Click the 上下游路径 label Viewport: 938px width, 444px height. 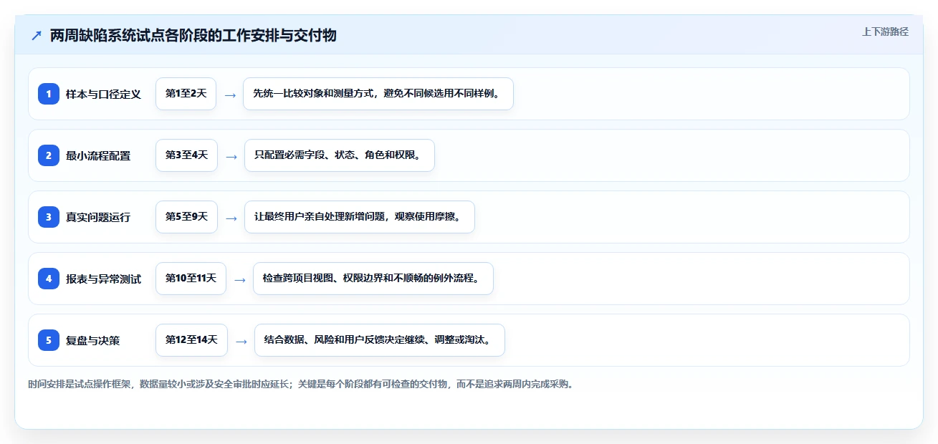click(885, 32)
